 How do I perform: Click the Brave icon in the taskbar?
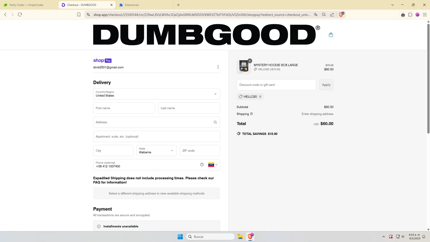point(251,237)
